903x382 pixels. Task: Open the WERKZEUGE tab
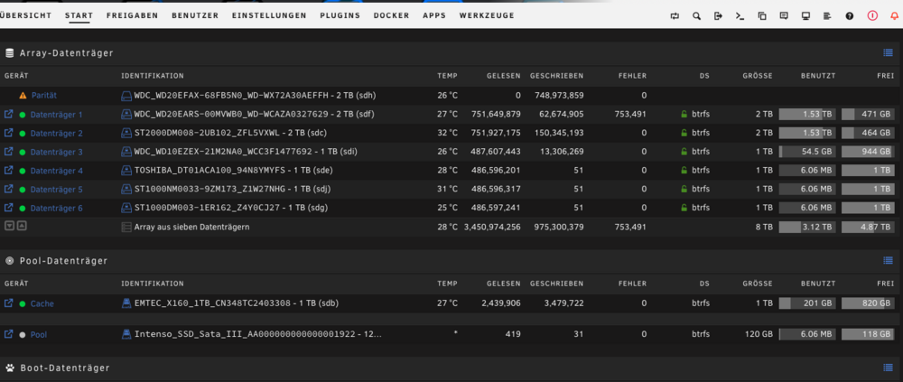[488, 15]
